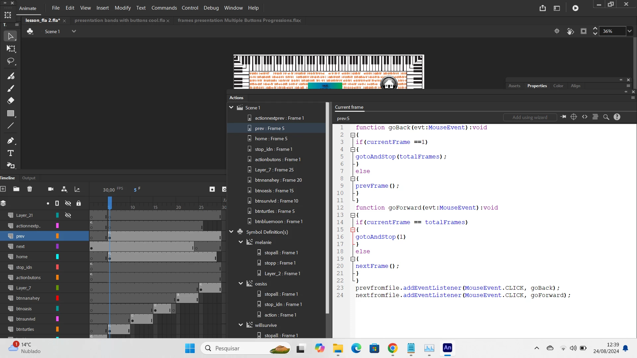
Task: Open the Commands menu
Action: tap(164, 8)
